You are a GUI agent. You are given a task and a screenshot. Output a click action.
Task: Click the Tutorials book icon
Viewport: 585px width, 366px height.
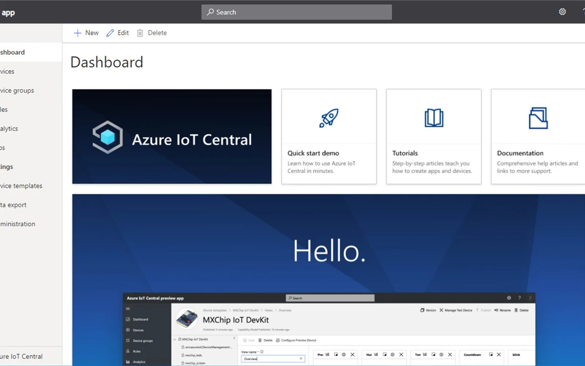[434, 118]
